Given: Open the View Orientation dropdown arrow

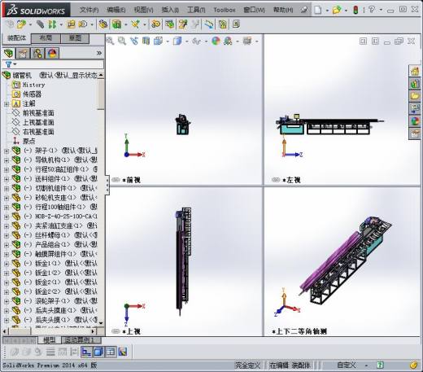Looking at the screenshot, I should point(168,42).
